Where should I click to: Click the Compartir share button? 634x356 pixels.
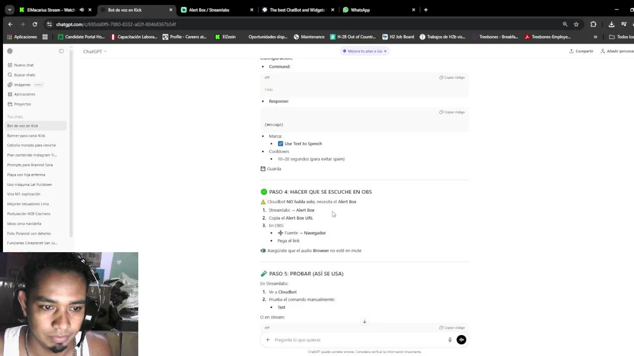581,51
